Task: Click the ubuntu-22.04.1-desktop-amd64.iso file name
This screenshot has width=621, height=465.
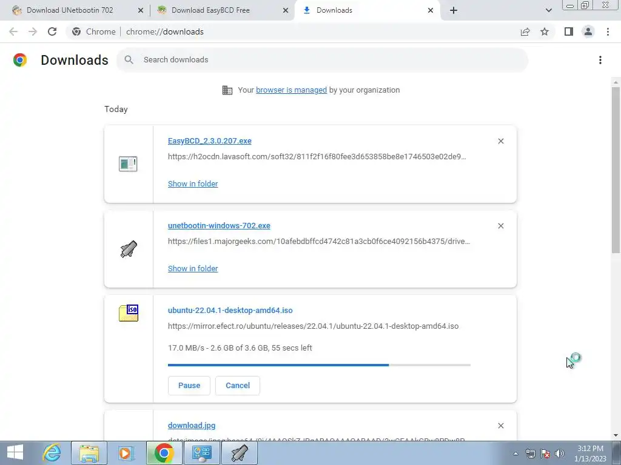Action: (x=230, y=311)
